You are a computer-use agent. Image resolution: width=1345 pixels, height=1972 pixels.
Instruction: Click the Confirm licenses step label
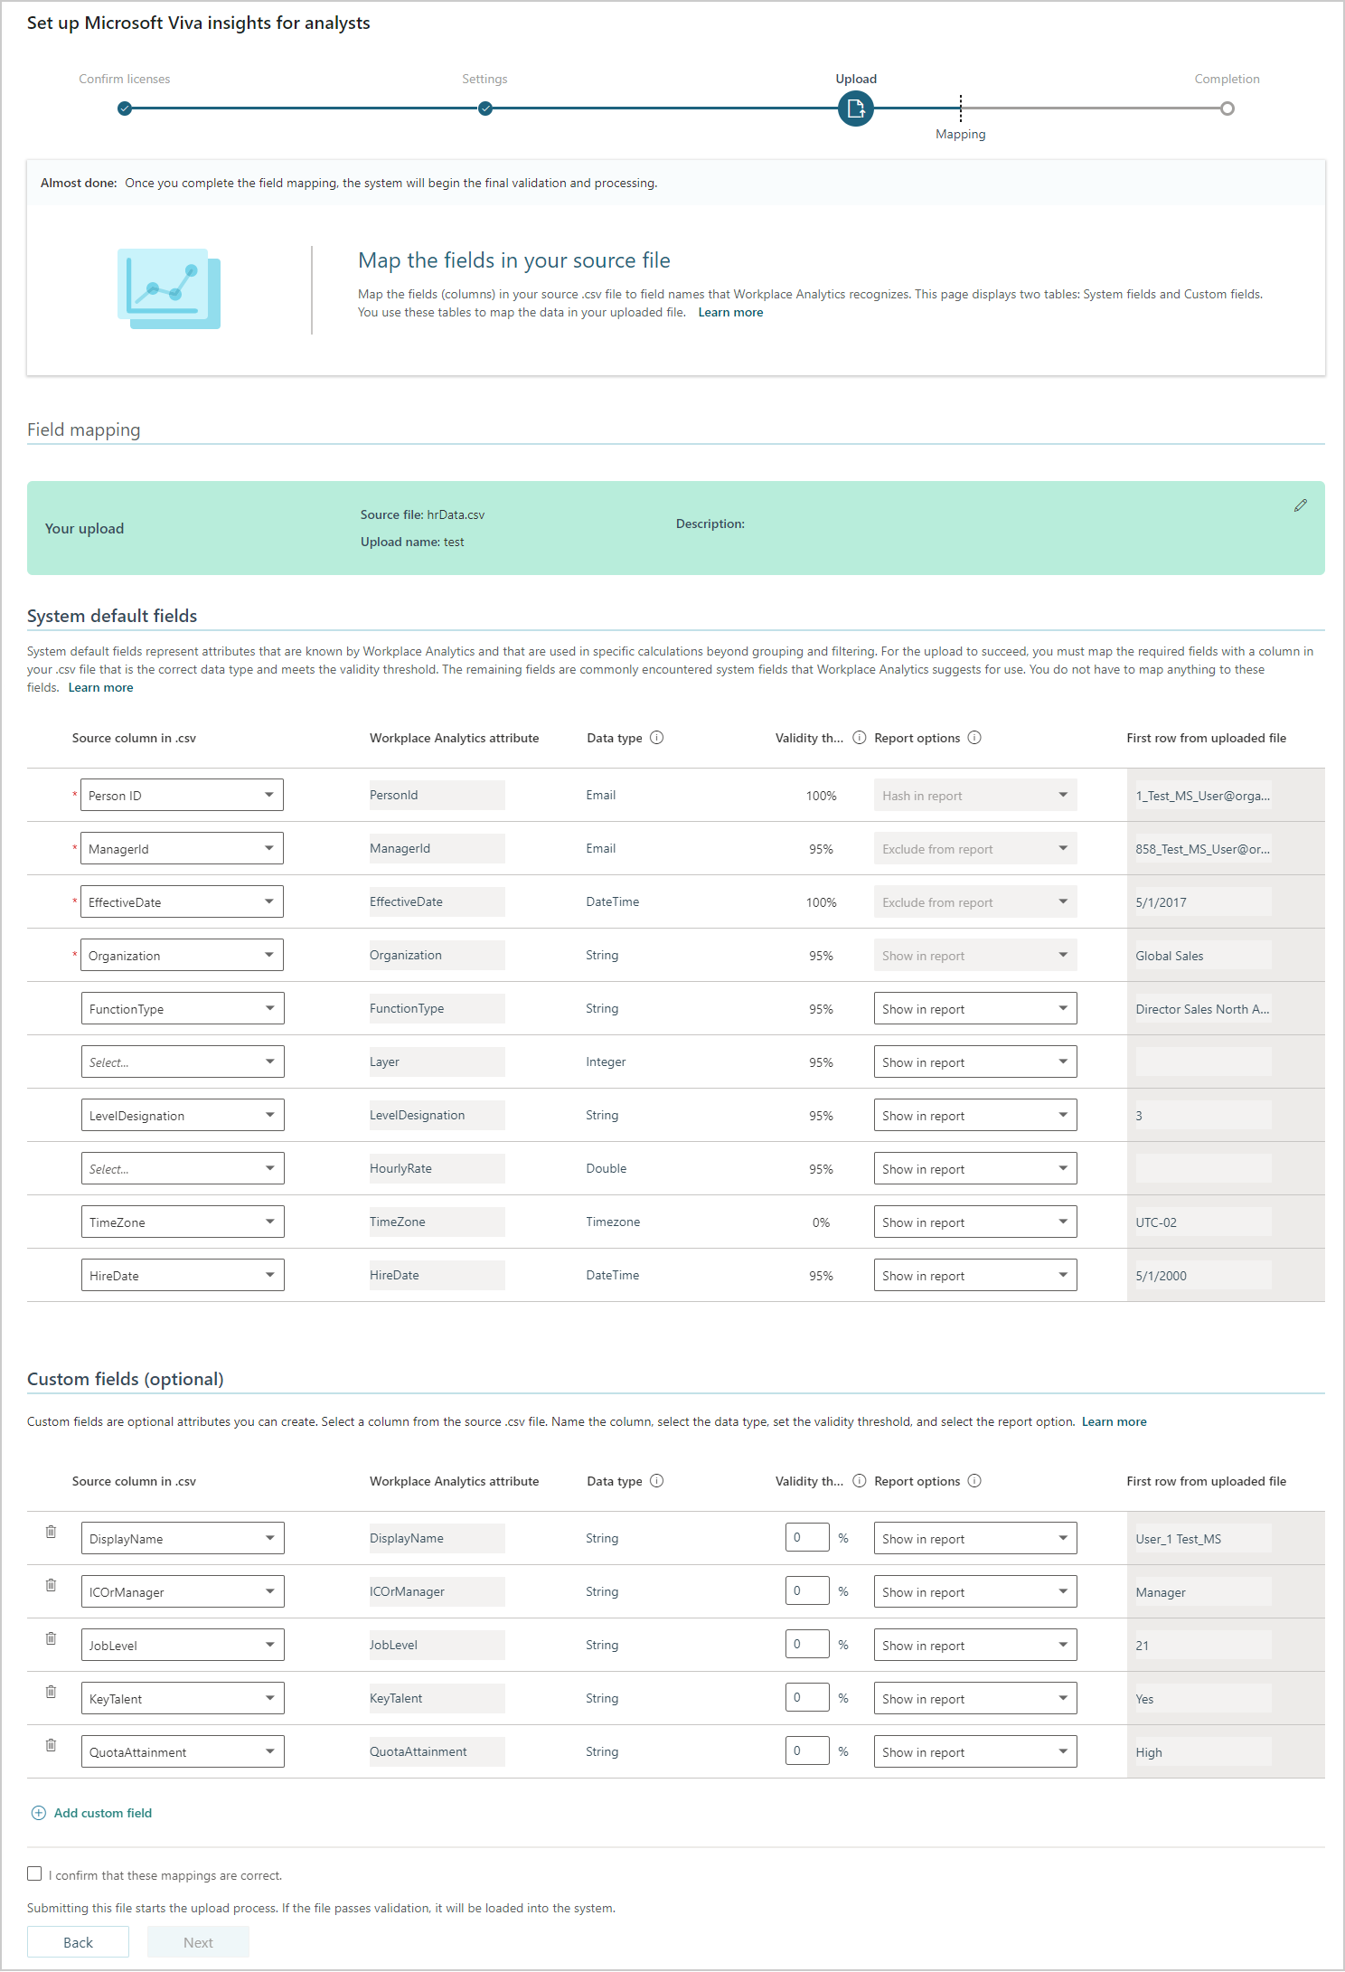click(x=125, y=79)
